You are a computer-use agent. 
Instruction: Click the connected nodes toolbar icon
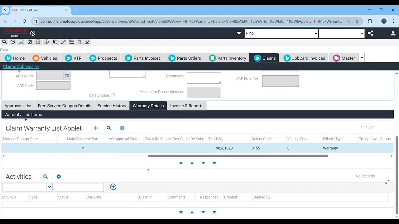point(63,42)
